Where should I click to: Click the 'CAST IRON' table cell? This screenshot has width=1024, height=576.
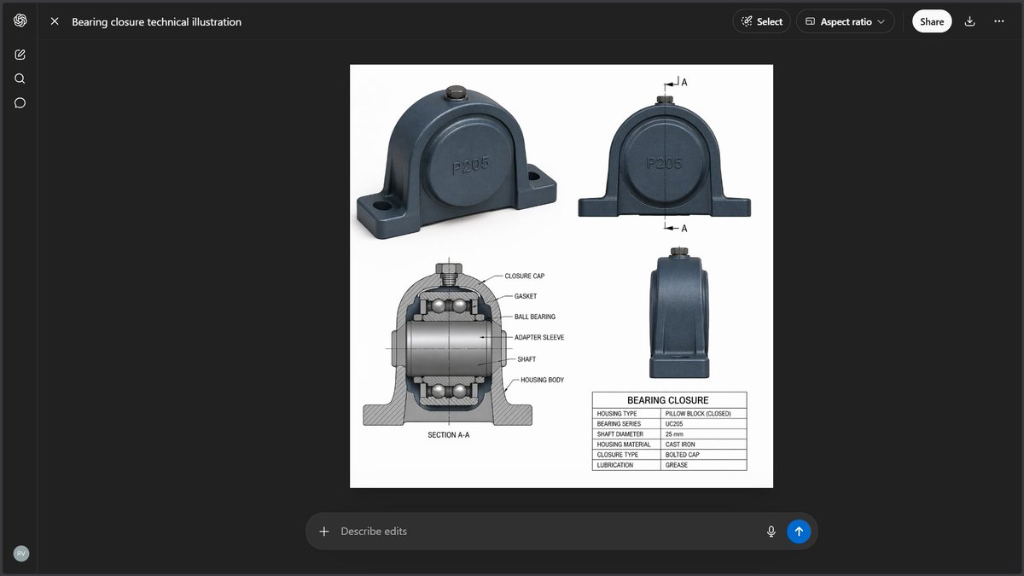705,445
